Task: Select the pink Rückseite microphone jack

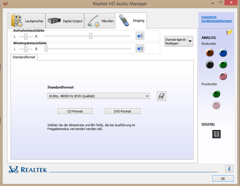Action: [223, 76]
